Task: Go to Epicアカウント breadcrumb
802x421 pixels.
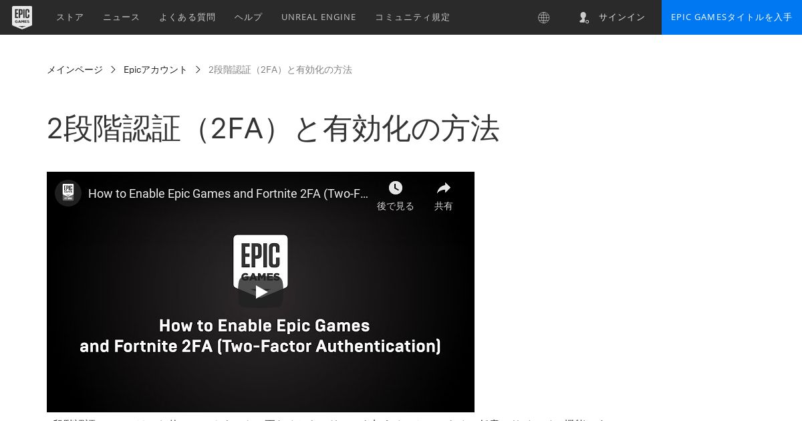Action: point(156,69)
